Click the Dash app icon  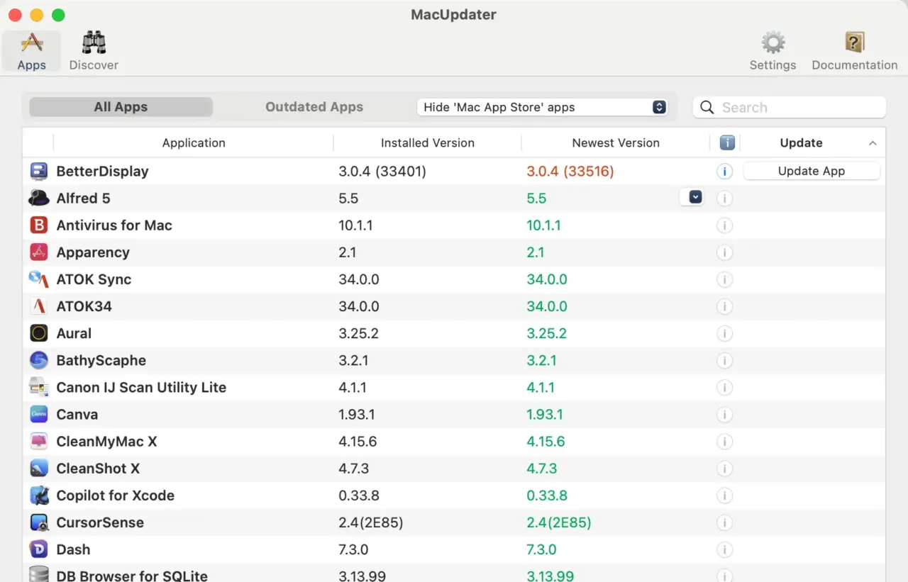38,549
